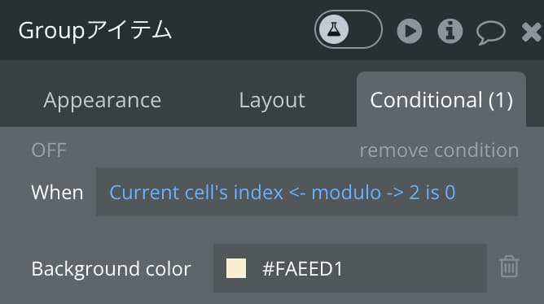Viewport: 544px width, 304px height.
Task: Switch to the Appearance tab
Action: point(103,100)
